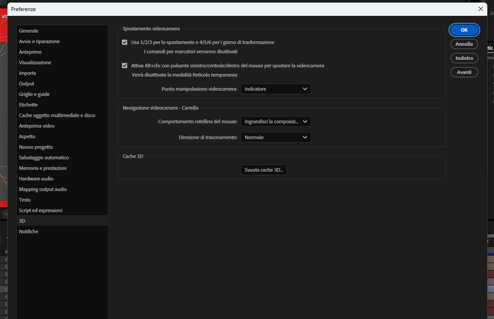The image size is (494, 319).
Task: Open the Generale preferences category
Action: (62, 31)
